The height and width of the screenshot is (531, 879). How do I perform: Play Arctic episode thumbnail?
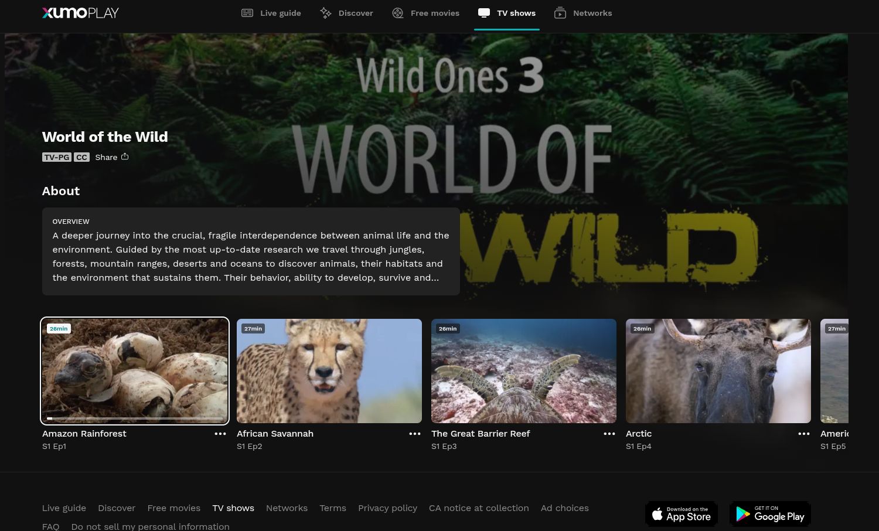point(718,371)
